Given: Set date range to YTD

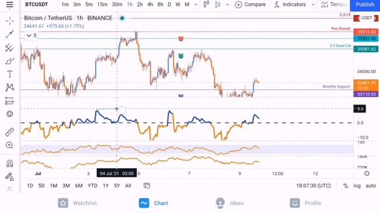Looking at the screenshot, I should coord(93,186).
